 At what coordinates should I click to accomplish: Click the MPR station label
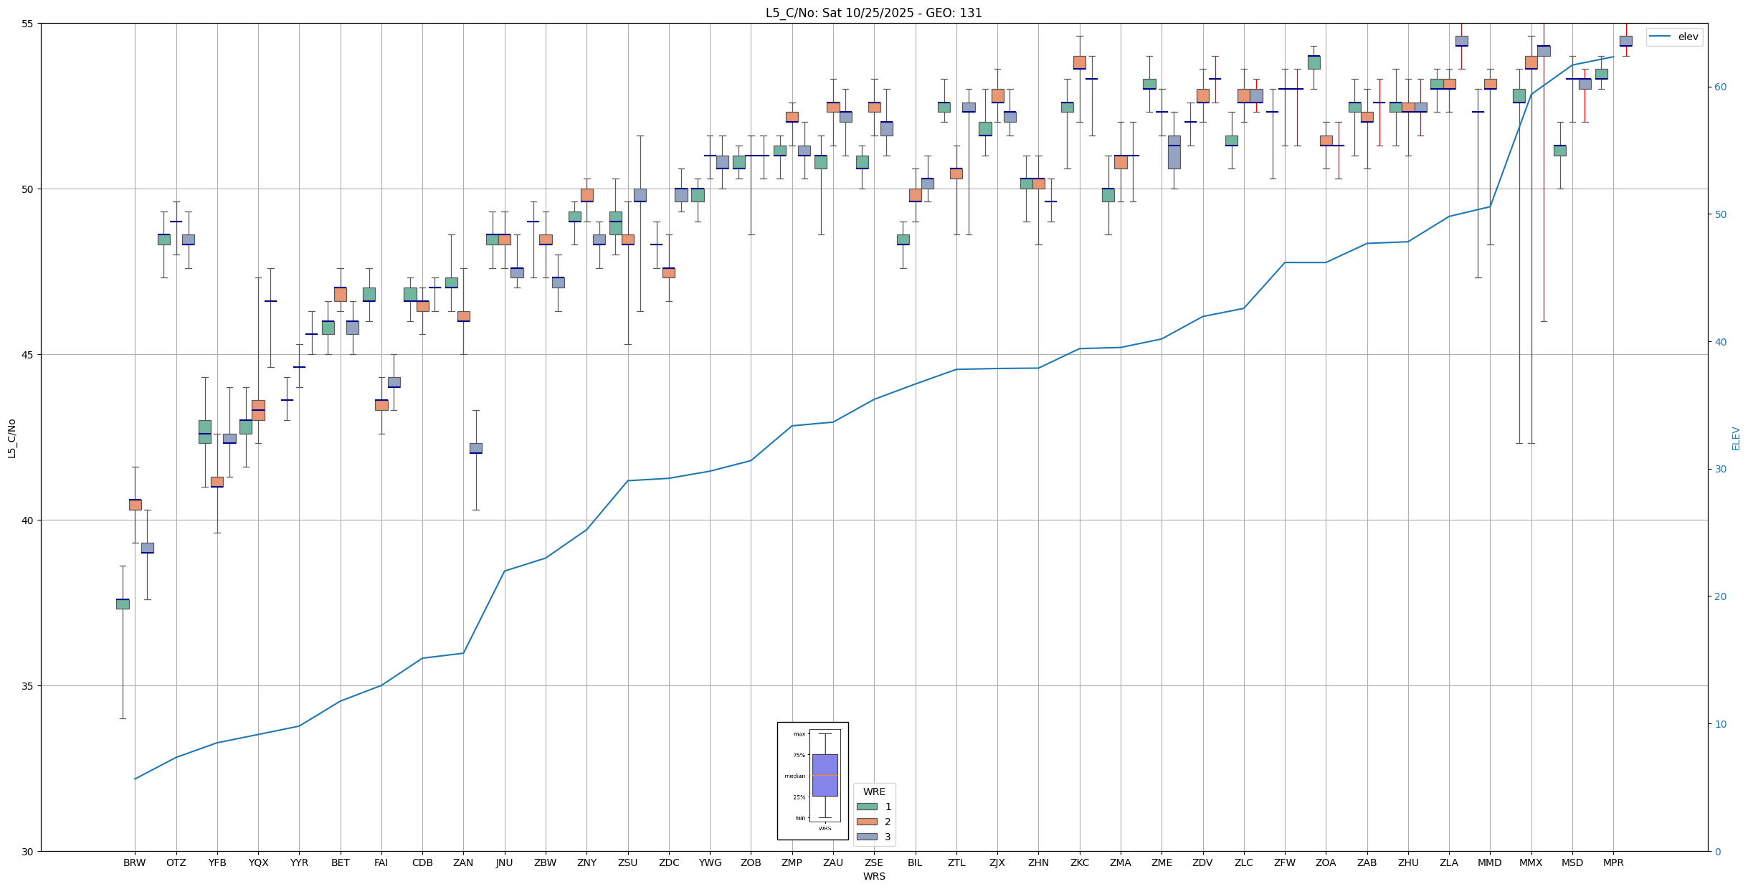(x=1613, y=862)
